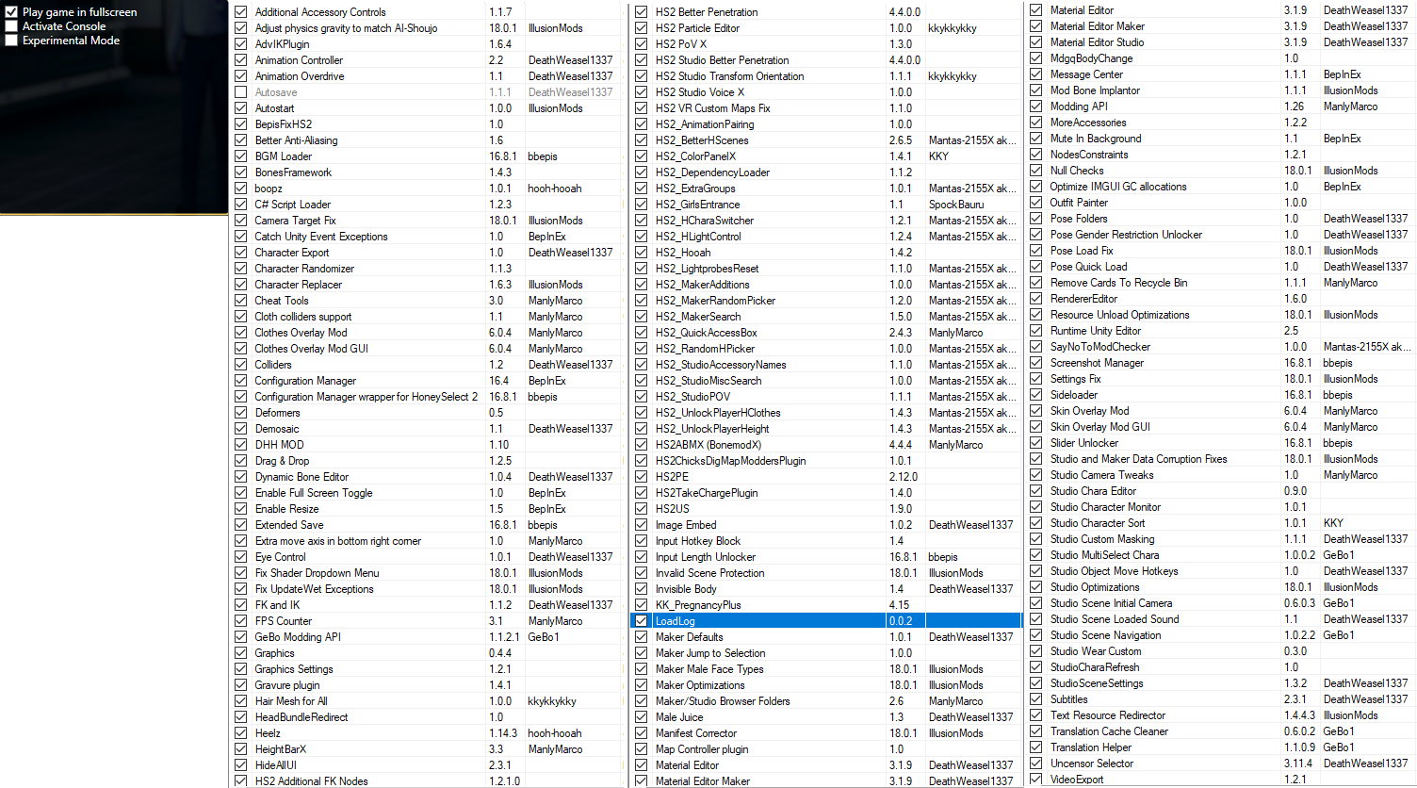Viewport: 1417px width, 788px height.
Task: Select the Animation Overdrive plugin name
Action: point(299,76)
